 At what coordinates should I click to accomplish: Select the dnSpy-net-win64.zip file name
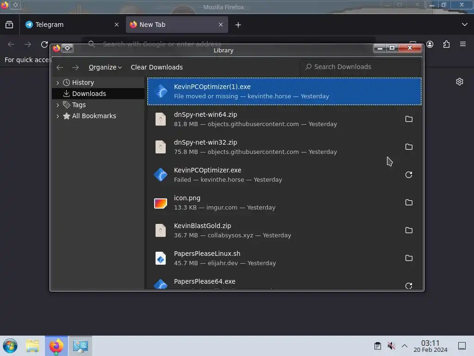coord(206,115)
